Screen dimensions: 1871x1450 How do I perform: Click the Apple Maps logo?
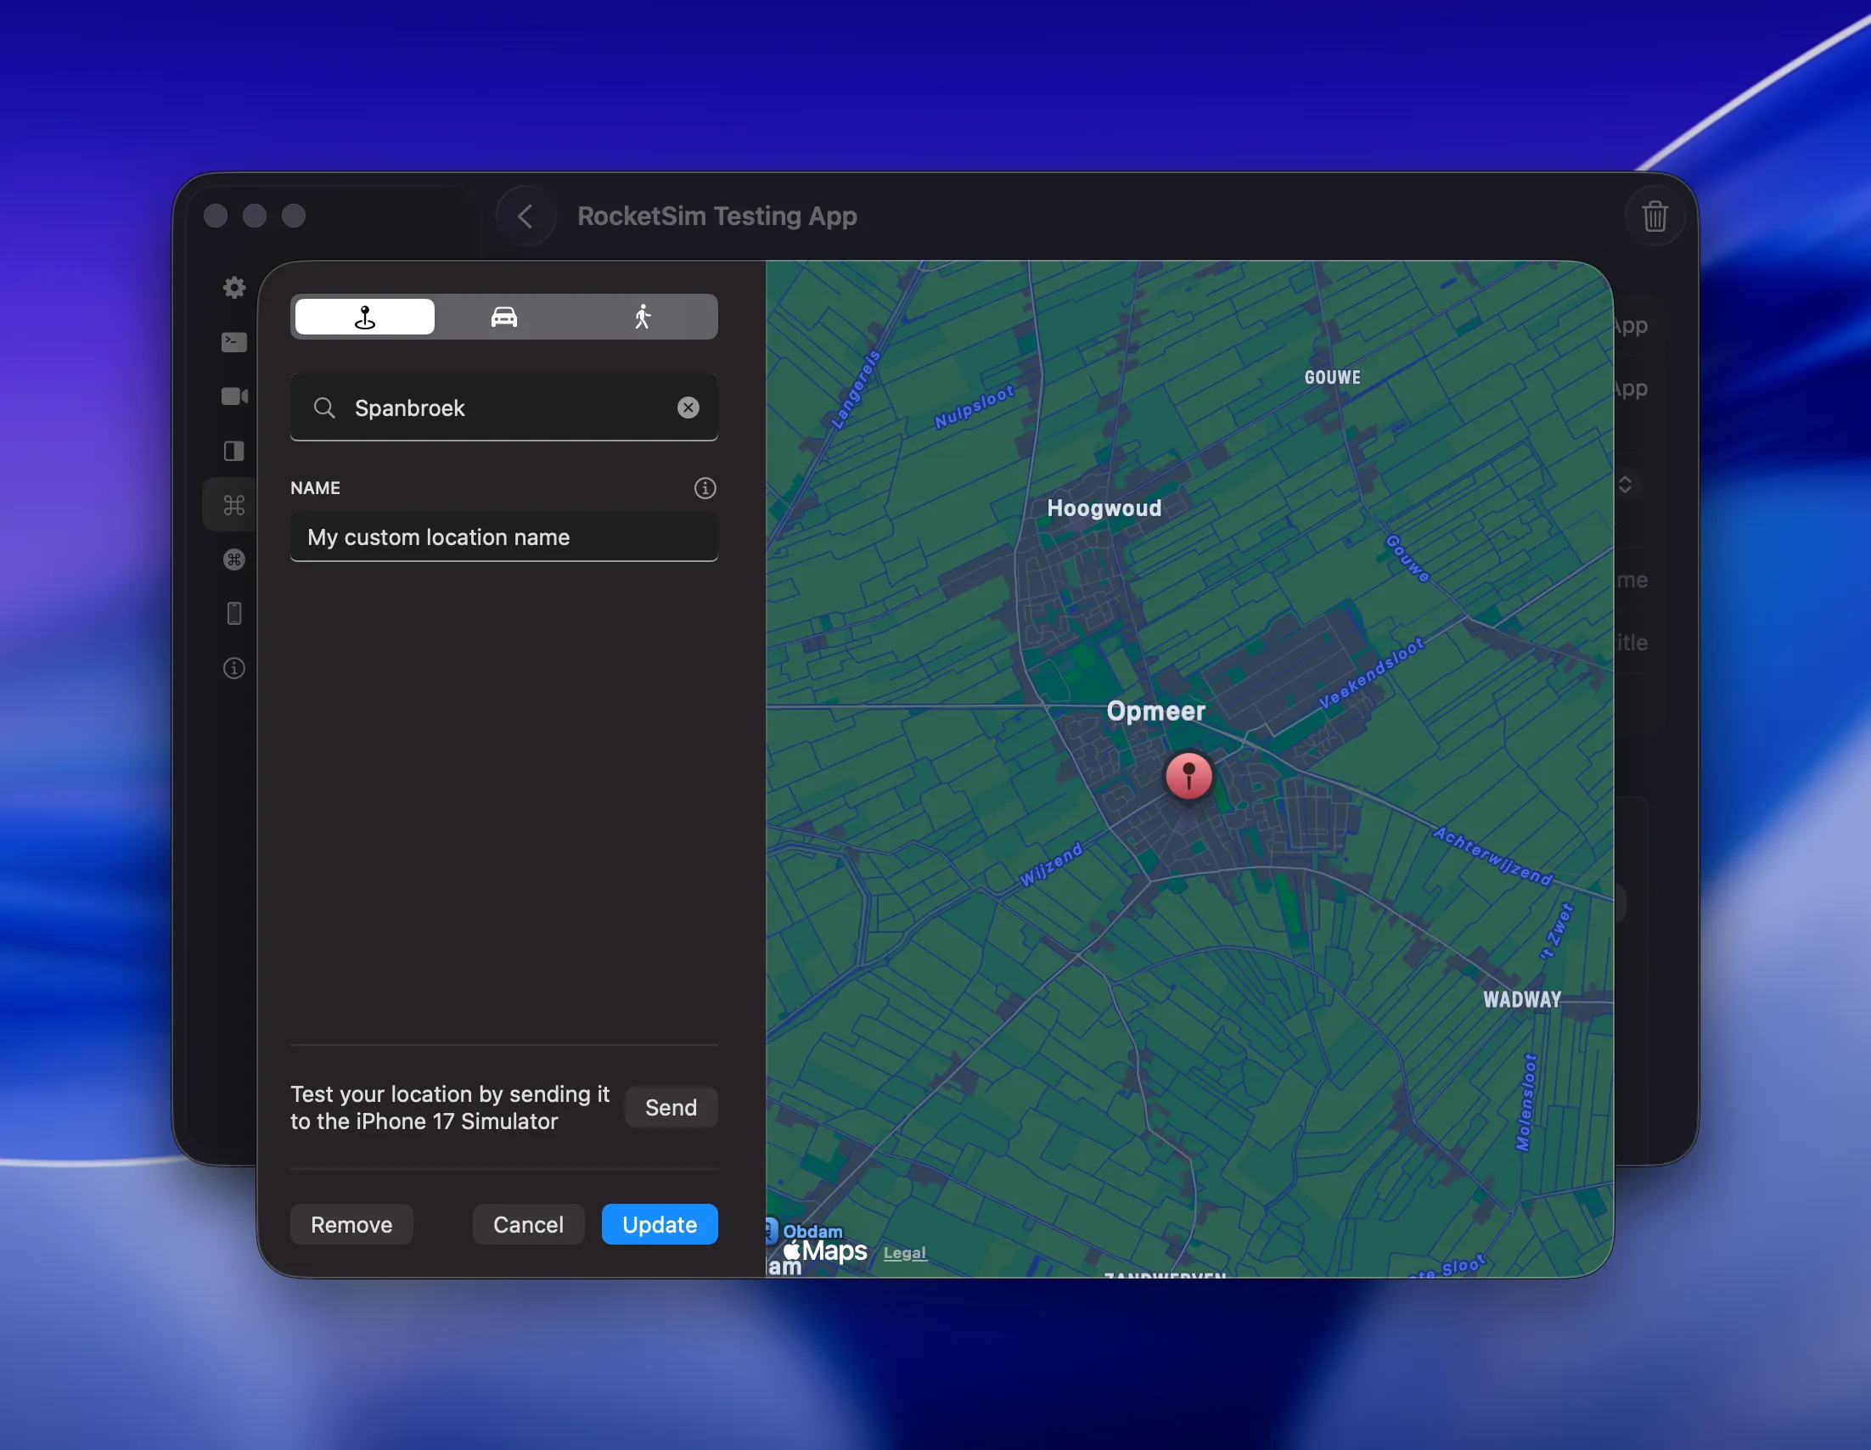coord(825,1251)
